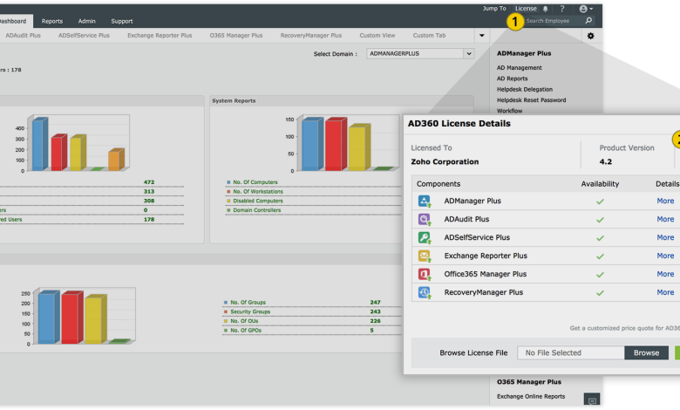
Task: Open the Support tab
Action: pyautogui.click(x=122, y=21)
